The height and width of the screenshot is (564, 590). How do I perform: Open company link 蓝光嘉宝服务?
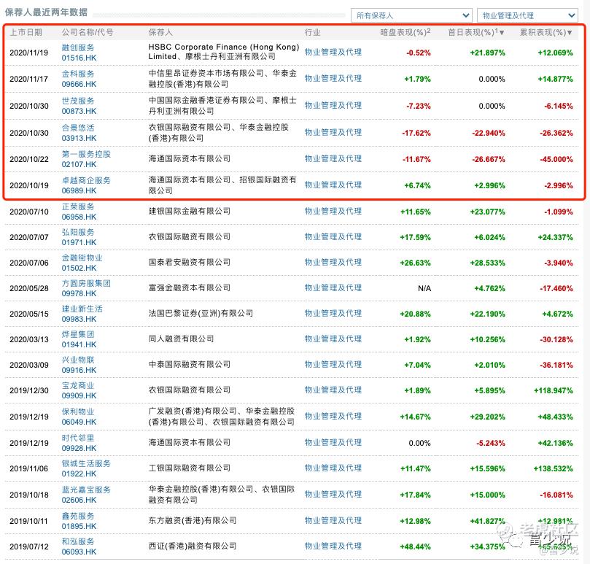click(86, 490)
